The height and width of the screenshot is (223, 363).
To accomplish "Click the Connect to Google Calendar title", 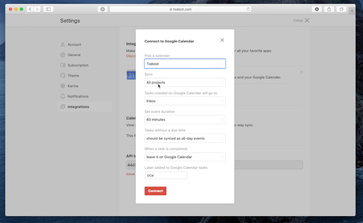I will [169, 41].
